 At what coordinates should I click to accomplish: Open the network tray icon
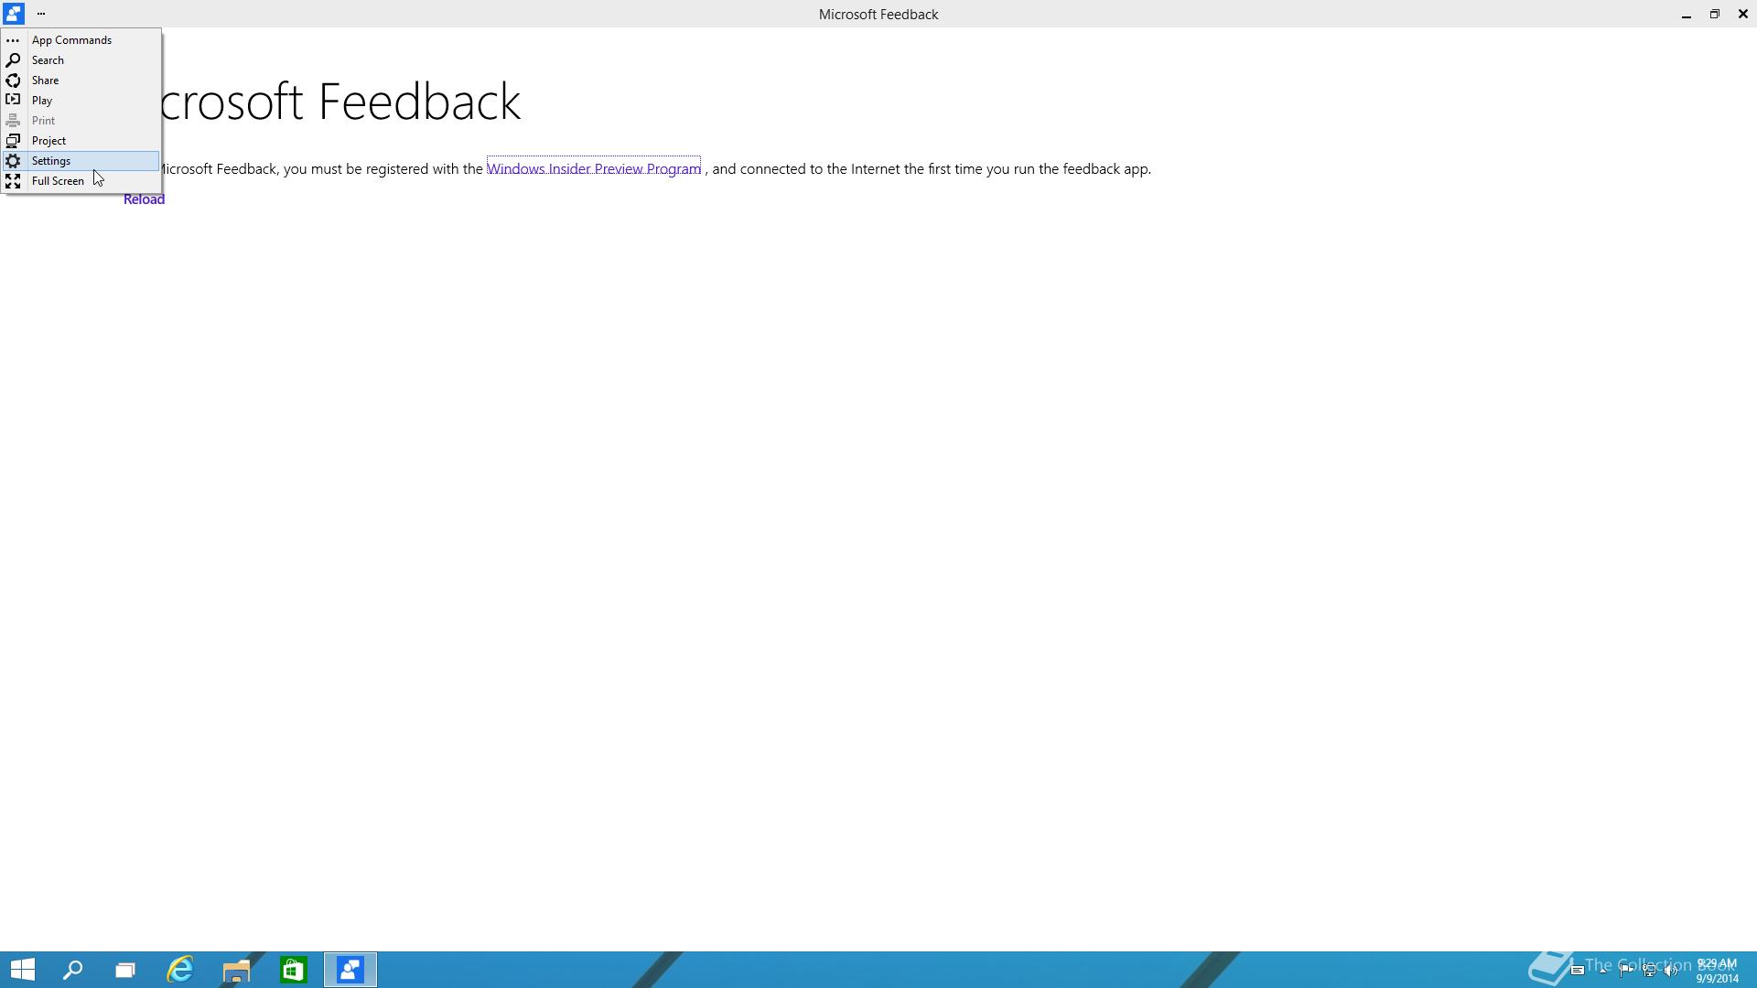point(1649,971)
